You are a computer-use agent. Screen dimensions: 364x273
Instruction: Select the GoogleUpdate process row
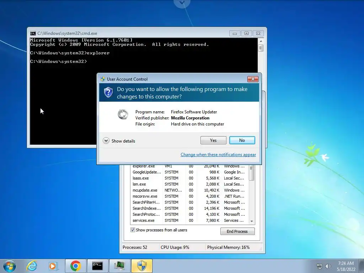coord(189,172)
